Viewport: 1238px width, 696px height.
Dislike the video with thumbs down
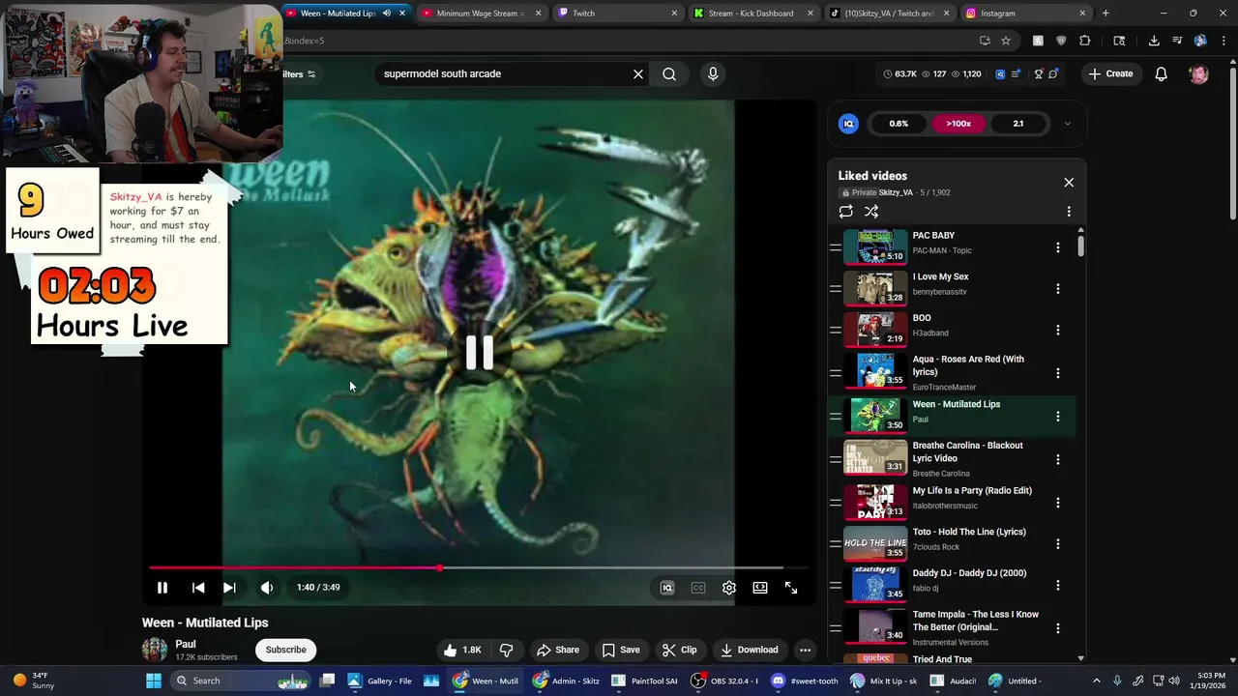[x=506, y=650]
